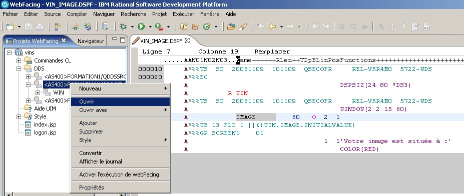Switch to the Navigateur tab
Viewport: 464px width, 196px height.
(91, 41)
